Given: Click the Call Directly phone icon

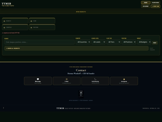Looking at the screenshot, I should click(95, 79).
